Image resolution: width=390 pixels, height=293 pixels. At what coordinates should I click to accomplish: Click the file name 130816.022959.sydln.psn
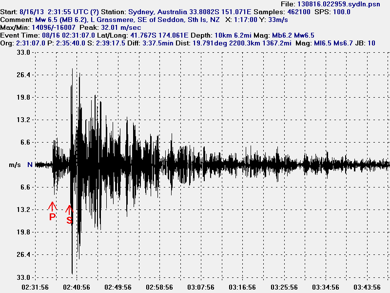pos(338,4)
